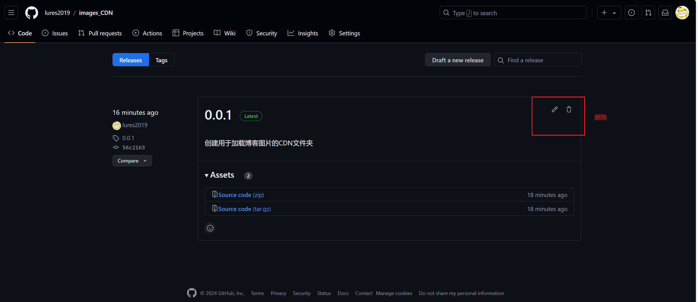The width and height of the screenshot is (698, 302).
Task: Collapse the Assets section
Action: 219,175
